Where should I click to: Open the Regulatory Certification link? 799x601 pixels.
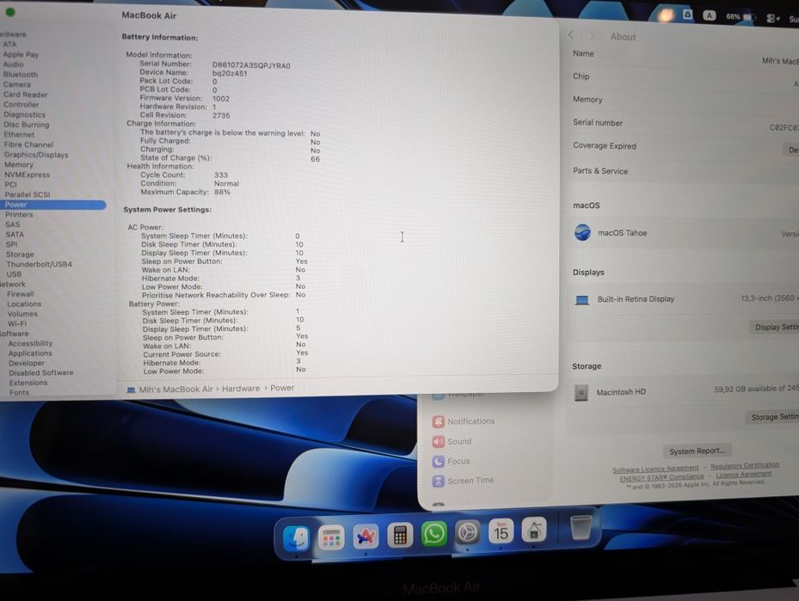(x=745, y=465)
